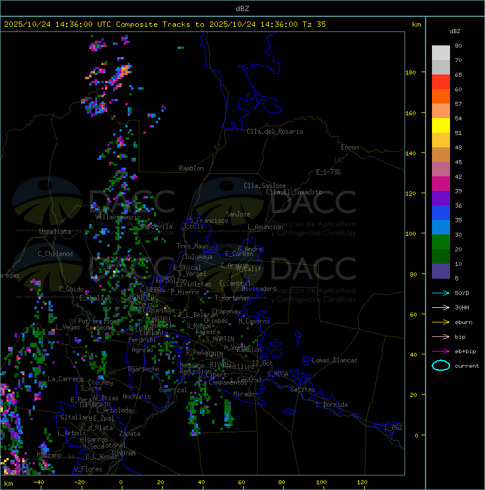Click the 'MENDOZA' city label
485x490 pixels.
(x=142, y=297)
